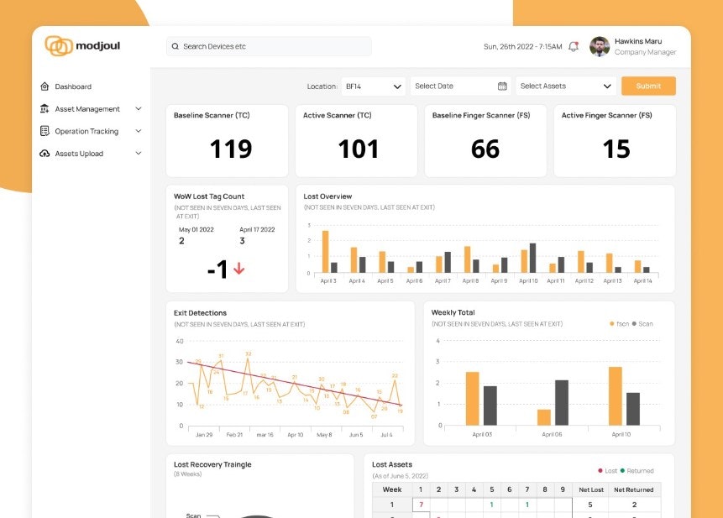Open calendar icon in Select Date
The image size is (723, 518).
click(x=502, y=86)
